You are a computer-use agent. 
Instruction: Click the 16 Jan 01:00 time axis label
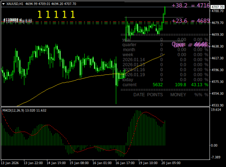(x=102, y=163)
